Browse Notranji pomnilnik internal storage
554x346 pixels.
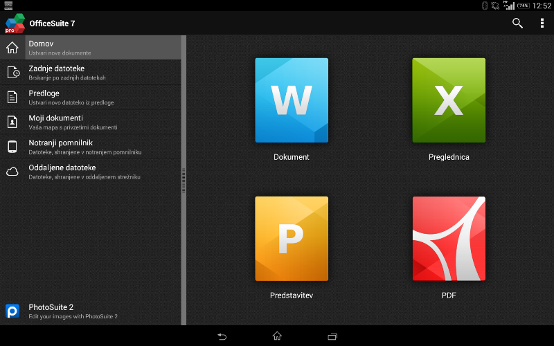[90, 147]
